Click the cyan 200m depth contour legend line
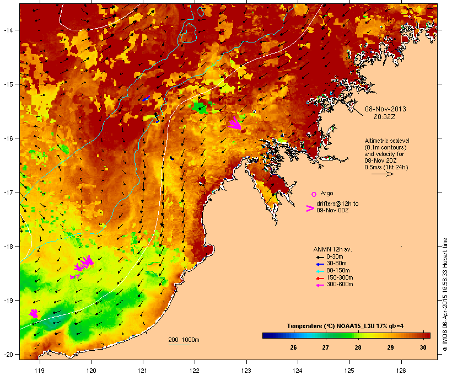This screenshot has height=375, width=452. pos(179,345)
